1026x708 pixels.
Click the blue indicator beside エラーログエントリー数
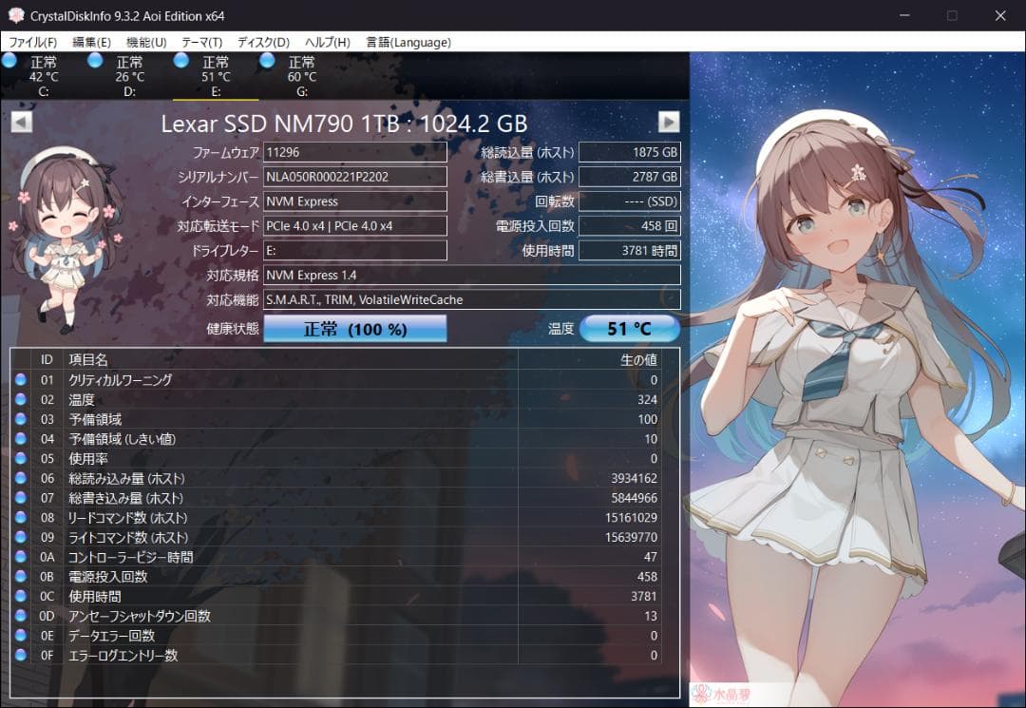(x=23, y=655)
